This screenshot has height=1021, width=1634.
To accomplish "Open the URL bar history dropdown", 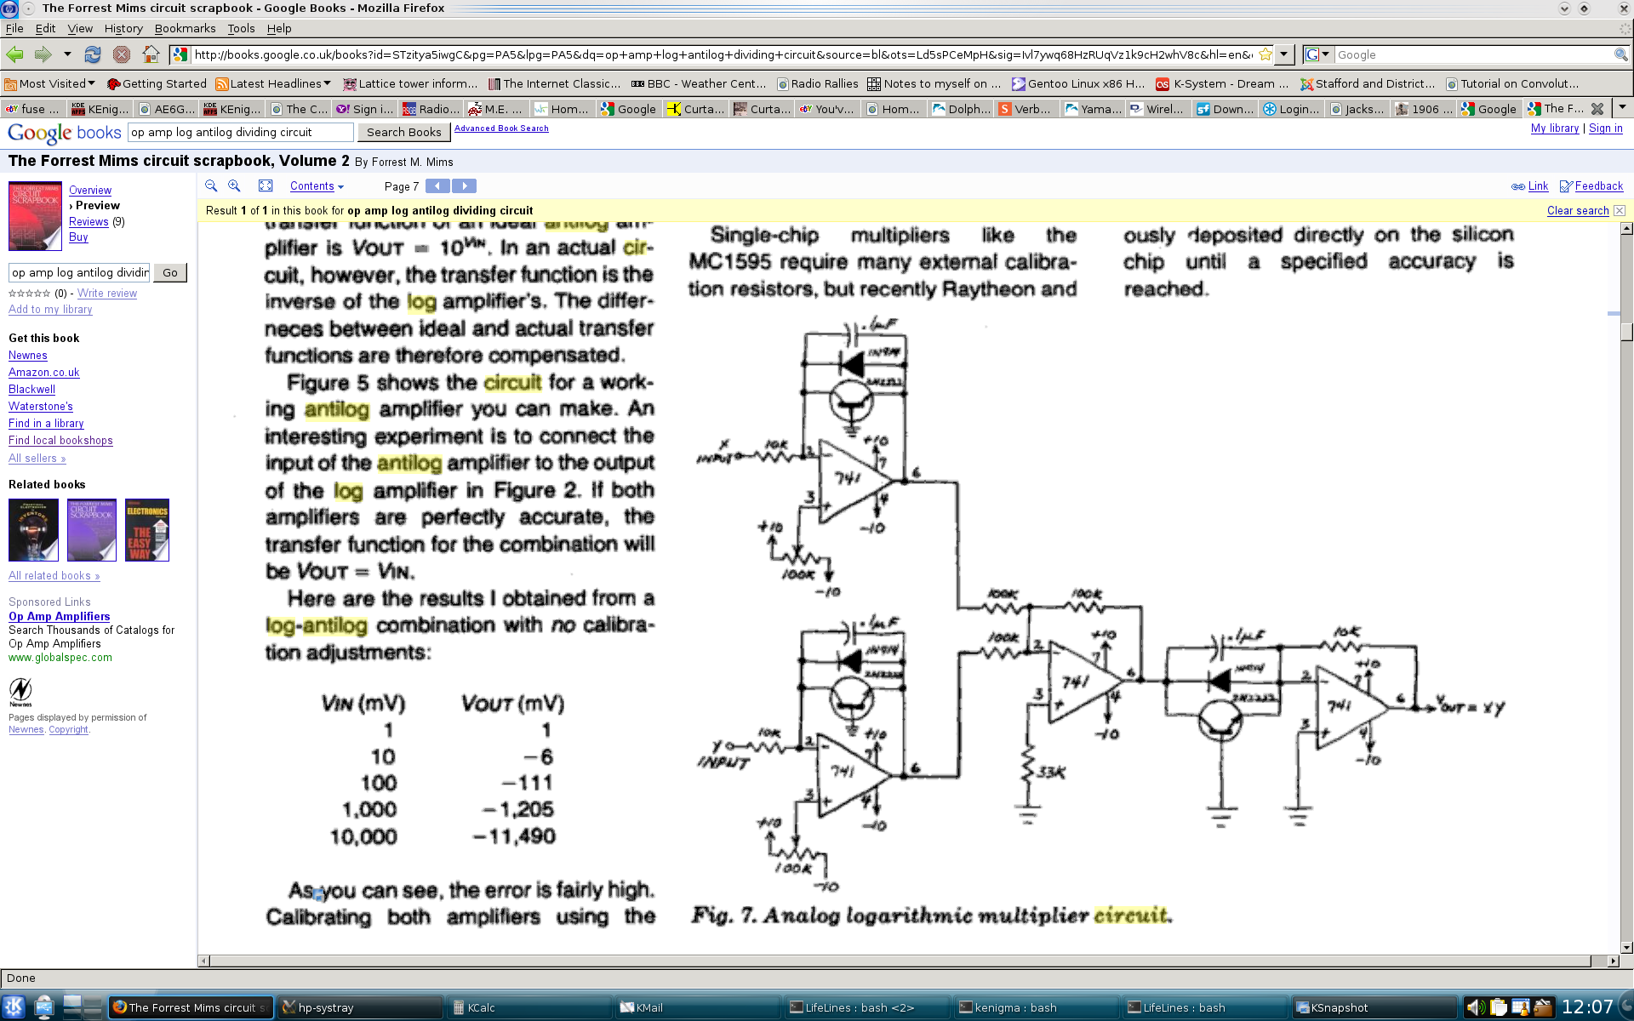I will click(x=1283, y=54).
